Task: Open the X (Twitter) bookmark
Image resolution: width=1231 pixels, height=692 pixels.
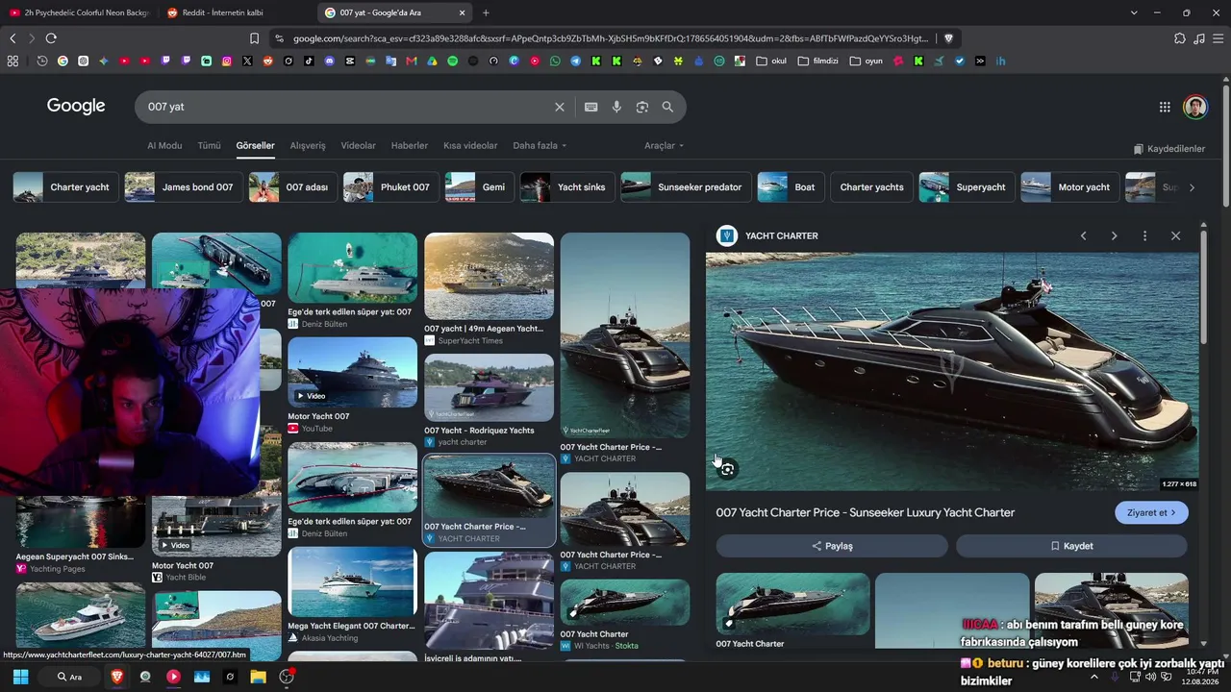Action: point(247,61)
